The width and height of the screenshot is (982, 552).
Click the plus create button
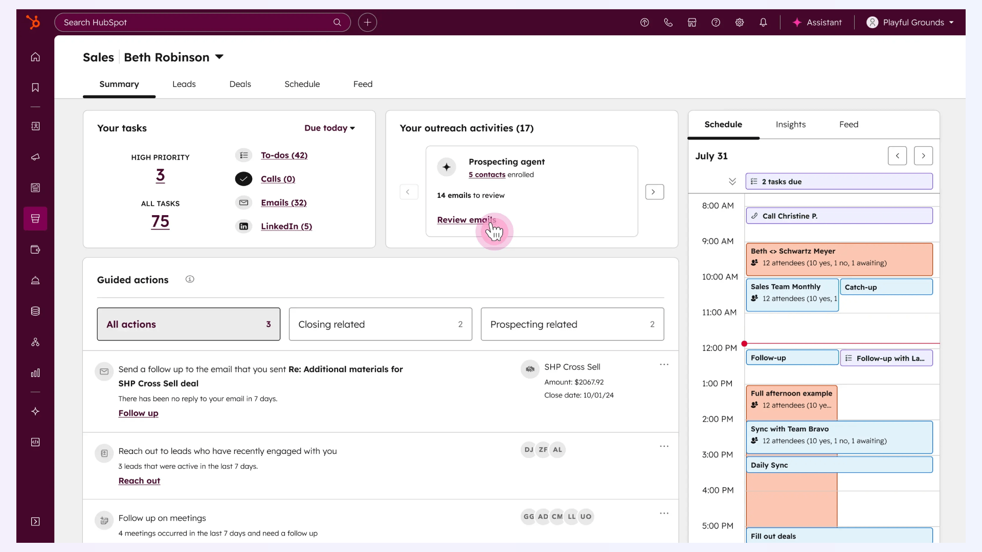tap(367, 22)
